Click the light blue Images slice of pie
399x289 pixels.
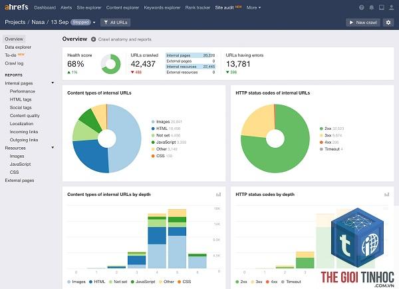point(127,138)
